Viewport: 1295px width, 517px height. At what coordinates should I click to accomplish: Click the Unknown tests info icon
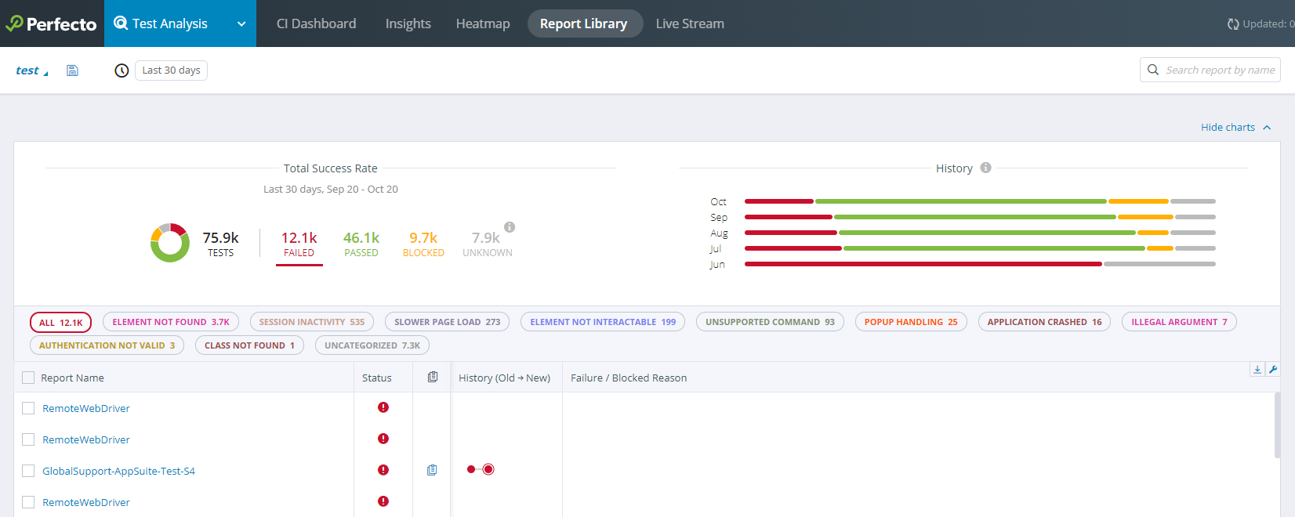pos(510,227)
